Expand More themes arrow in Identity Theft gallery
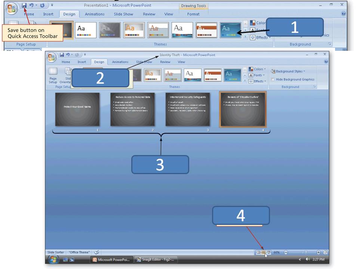Image resolution: width=359 pixels, height=269 pixels. tap(245, 81)
